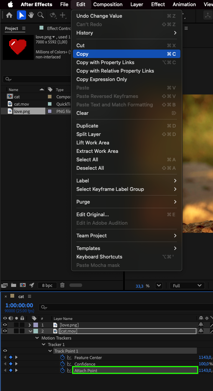
Task: Select the Zoom magnifier tool
Action: (41, 15)
